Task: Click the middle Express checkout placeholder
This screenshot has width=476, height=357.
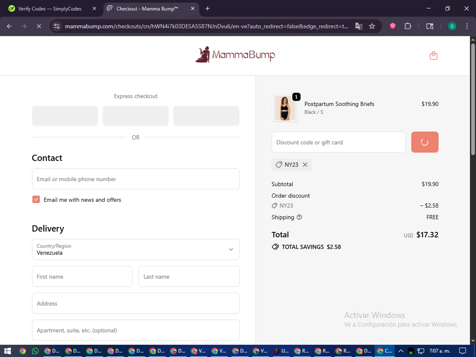Action: (x=136, y=116)
